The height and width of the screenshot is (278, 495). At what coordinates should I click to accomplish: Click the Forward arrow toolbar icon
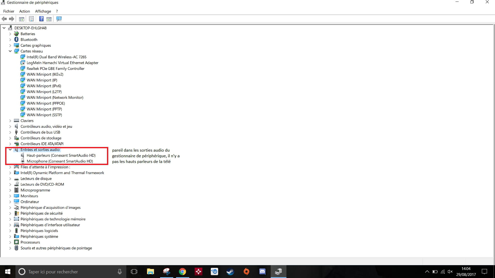point(11,19)
